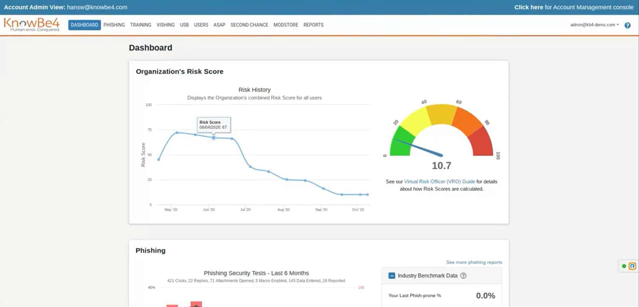
Task: Open the Reports menu
Action: click(x=314, y=25)
